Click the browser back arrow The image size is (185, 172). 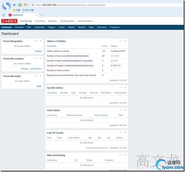(15, 5)
